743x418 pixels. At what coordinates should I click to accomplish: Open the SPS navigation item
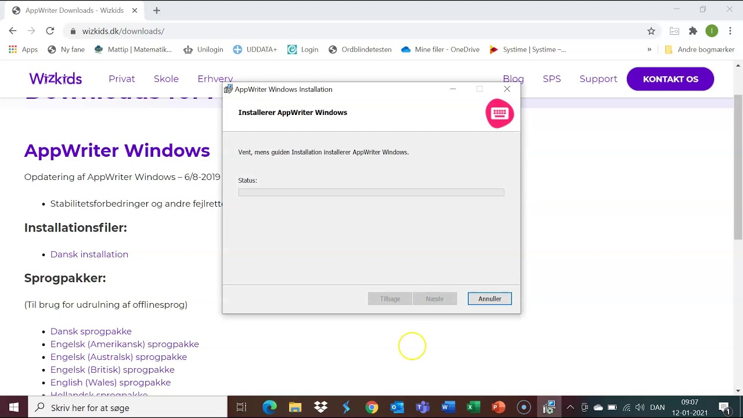click(x=552, y=79)
